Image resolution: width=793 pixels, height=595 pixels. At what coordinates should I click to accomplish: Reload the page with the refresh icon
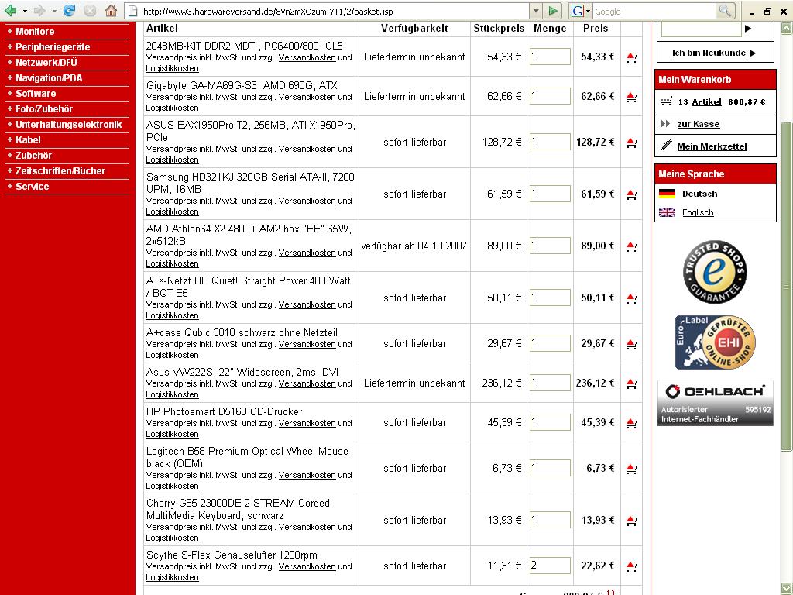69,11
